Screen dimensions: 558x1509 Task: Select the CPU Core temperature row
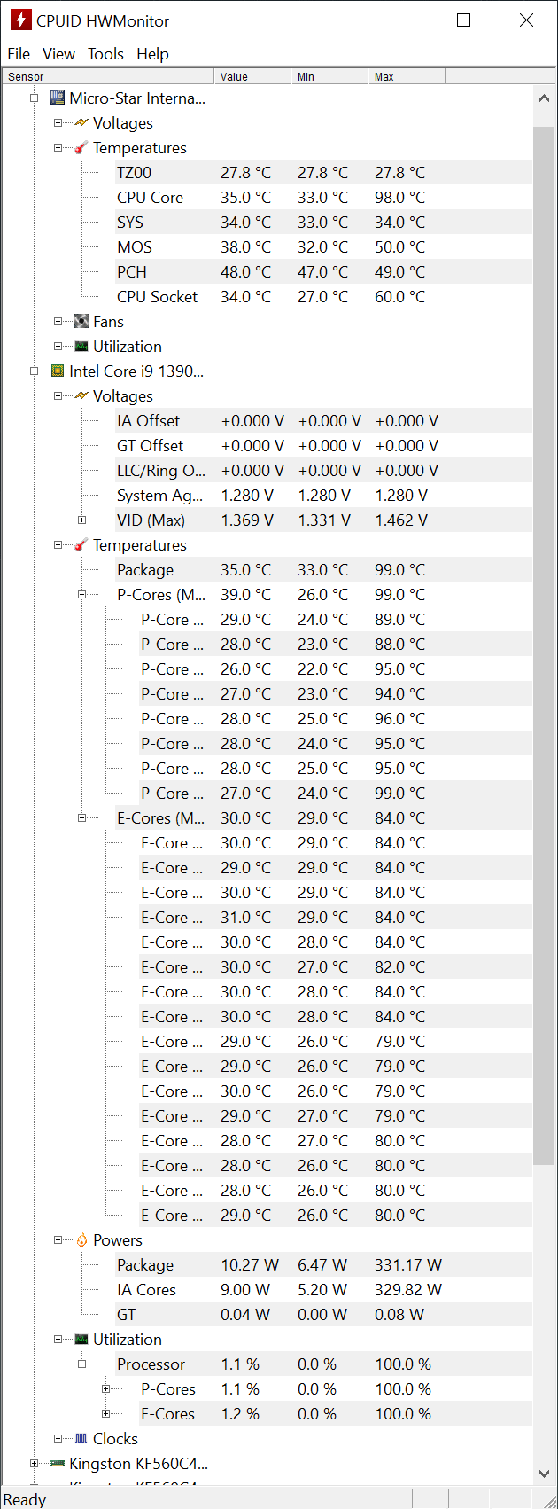point(323,198)
